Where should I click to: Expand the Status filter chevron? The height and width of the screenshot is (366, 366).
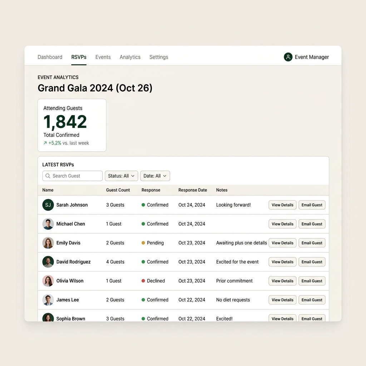(x=133, y=176)
